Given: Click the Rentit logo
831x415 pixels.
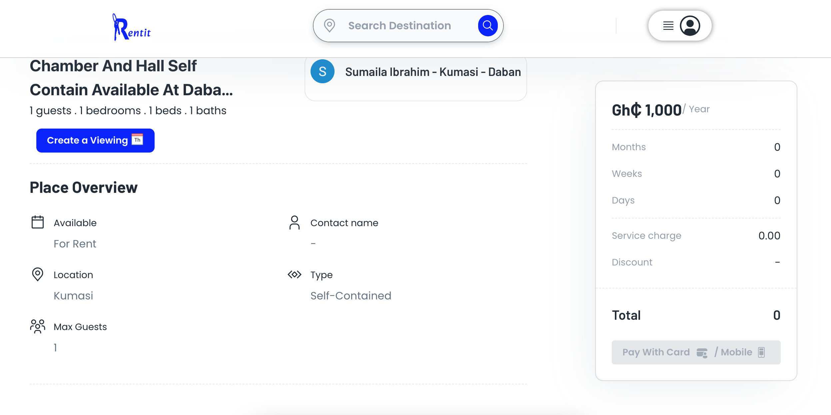Looking at the screenshot, I should [x=131, y=27].
